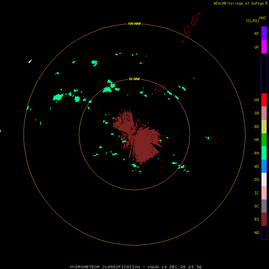
Task: Click the HR legend label
Action: (x=256, y=140)
